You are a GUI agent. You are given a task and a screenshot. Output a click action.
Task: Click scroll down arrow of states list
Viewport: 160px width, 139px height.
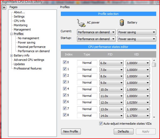coord(154,117)
